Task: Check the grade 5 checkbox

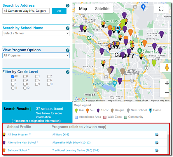Action: coord(37,80)
